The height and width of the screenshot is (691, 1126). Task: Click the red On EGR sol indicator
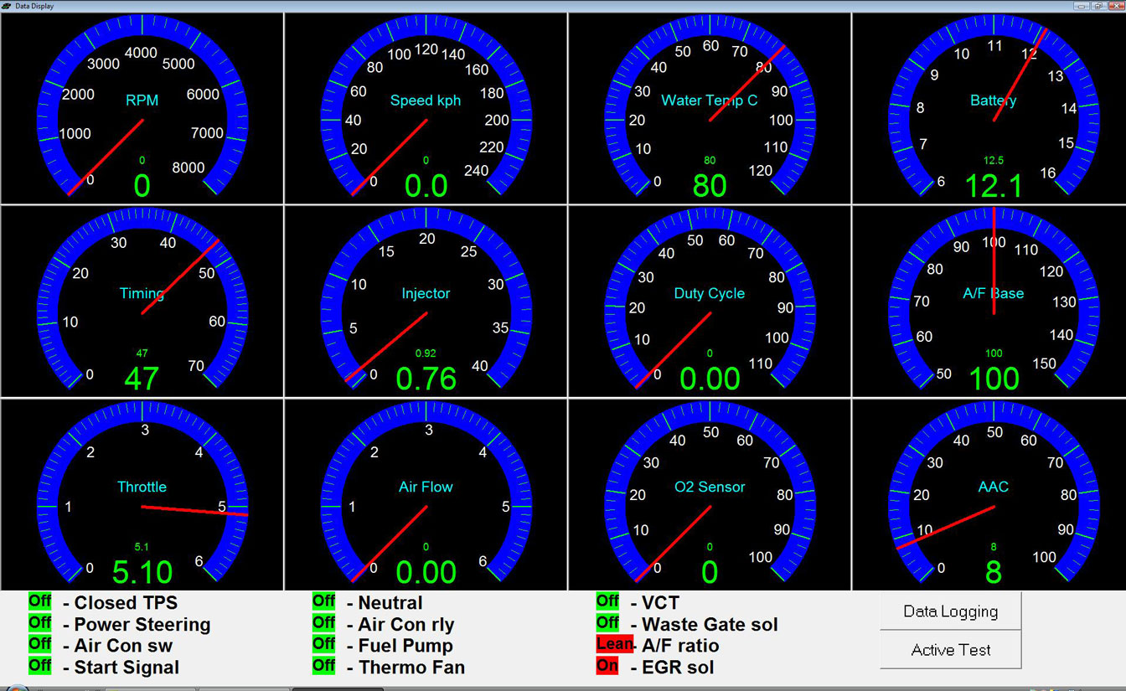(607, 667)
